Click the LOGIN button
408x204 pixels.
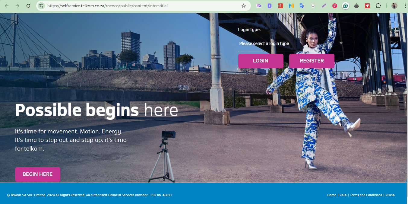[x=261, y=61]
